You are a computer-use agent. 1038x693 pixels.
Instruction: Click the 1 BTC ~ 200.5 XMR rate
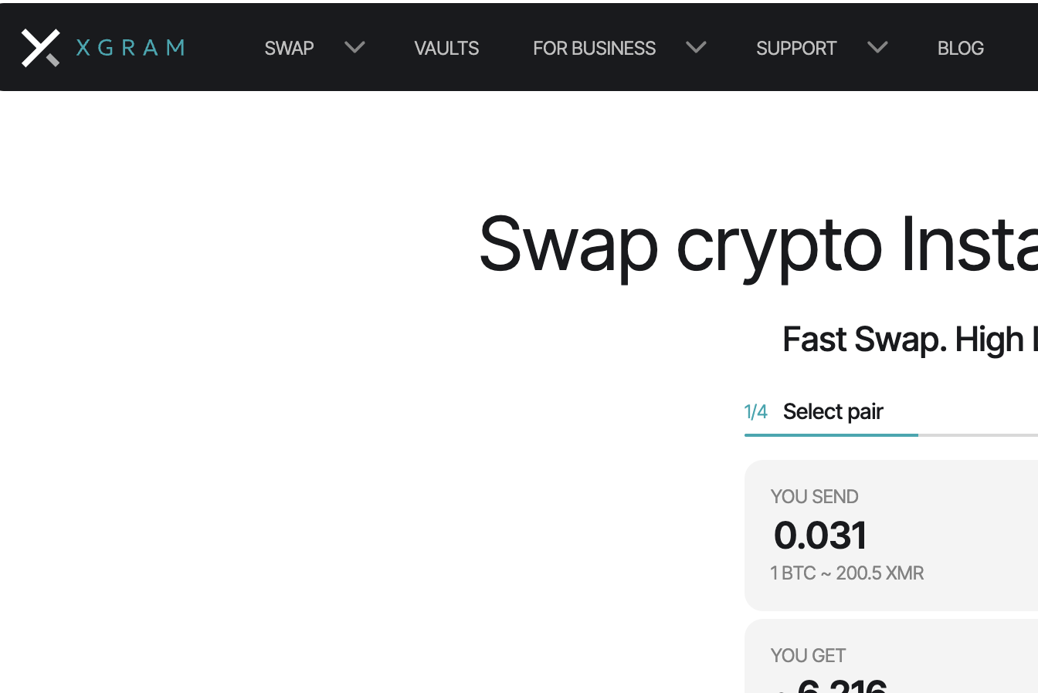846,573
